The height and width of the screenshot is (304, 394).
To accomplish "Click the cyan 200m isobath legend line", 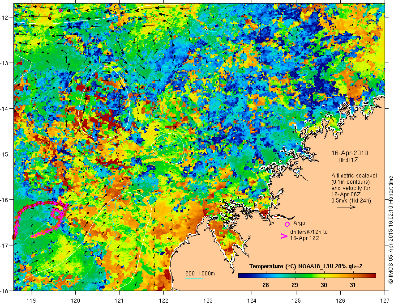I will 194,278.
